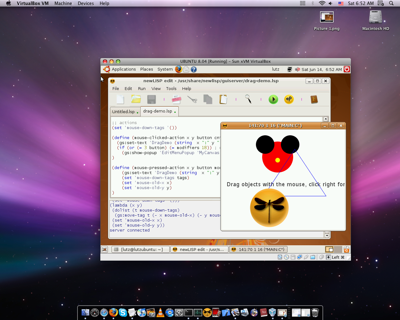This screenshot has width=400, height=320.
Task: Create a new file in newLISP edit toolbar
Action: tap(120, 99)
